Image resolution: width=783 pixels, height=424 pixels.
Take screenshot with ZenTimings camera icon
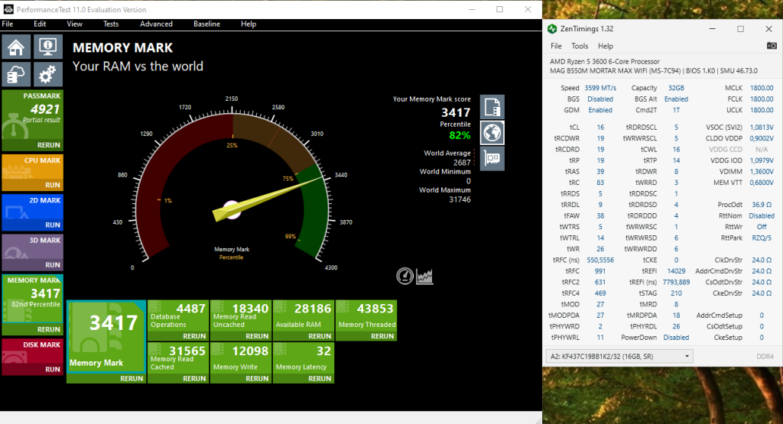(x=772, y=45)
